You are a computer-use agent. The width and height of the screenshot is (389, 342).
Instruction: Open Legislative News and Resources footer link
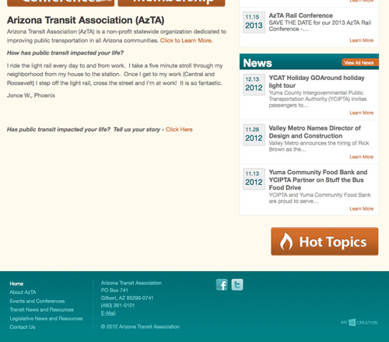46,319
